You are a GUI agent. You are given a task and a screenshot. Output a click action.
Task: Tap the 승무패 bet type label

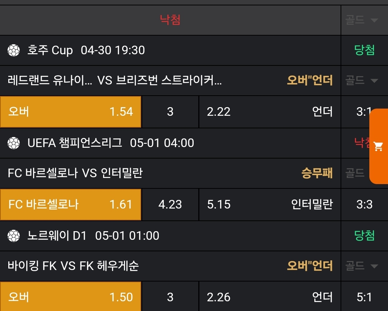click(x=317, y=173)
